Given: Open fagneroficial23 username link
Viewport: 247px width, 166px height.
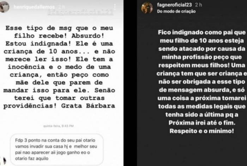Looking at the screenshot, I should pos(174,5).
